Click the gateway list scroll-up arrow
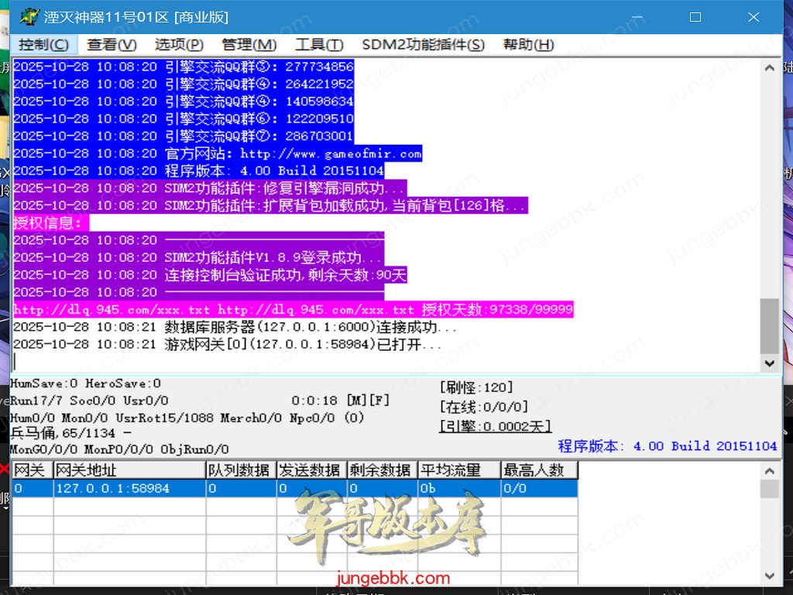 pyautogui.click(x=769, y=470)
